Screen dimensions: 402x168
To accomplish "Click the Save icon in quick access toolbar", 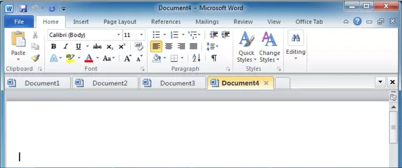I will click(24, 9).
